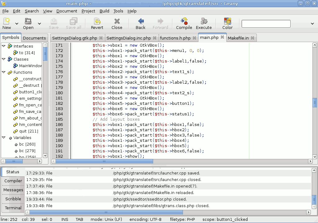Open the Search menu
Screen dimensions: 318x223
pos(32,11)
